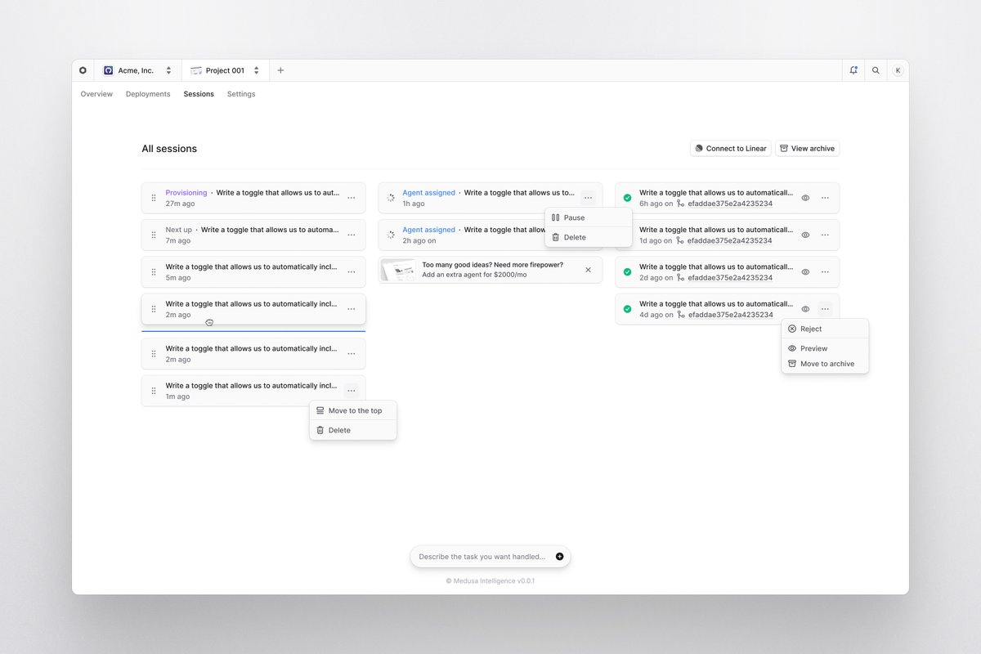Click drag handle on the 1m ago session
The height and width of the screenshot is (654, 981).
[x=154, y=391]
